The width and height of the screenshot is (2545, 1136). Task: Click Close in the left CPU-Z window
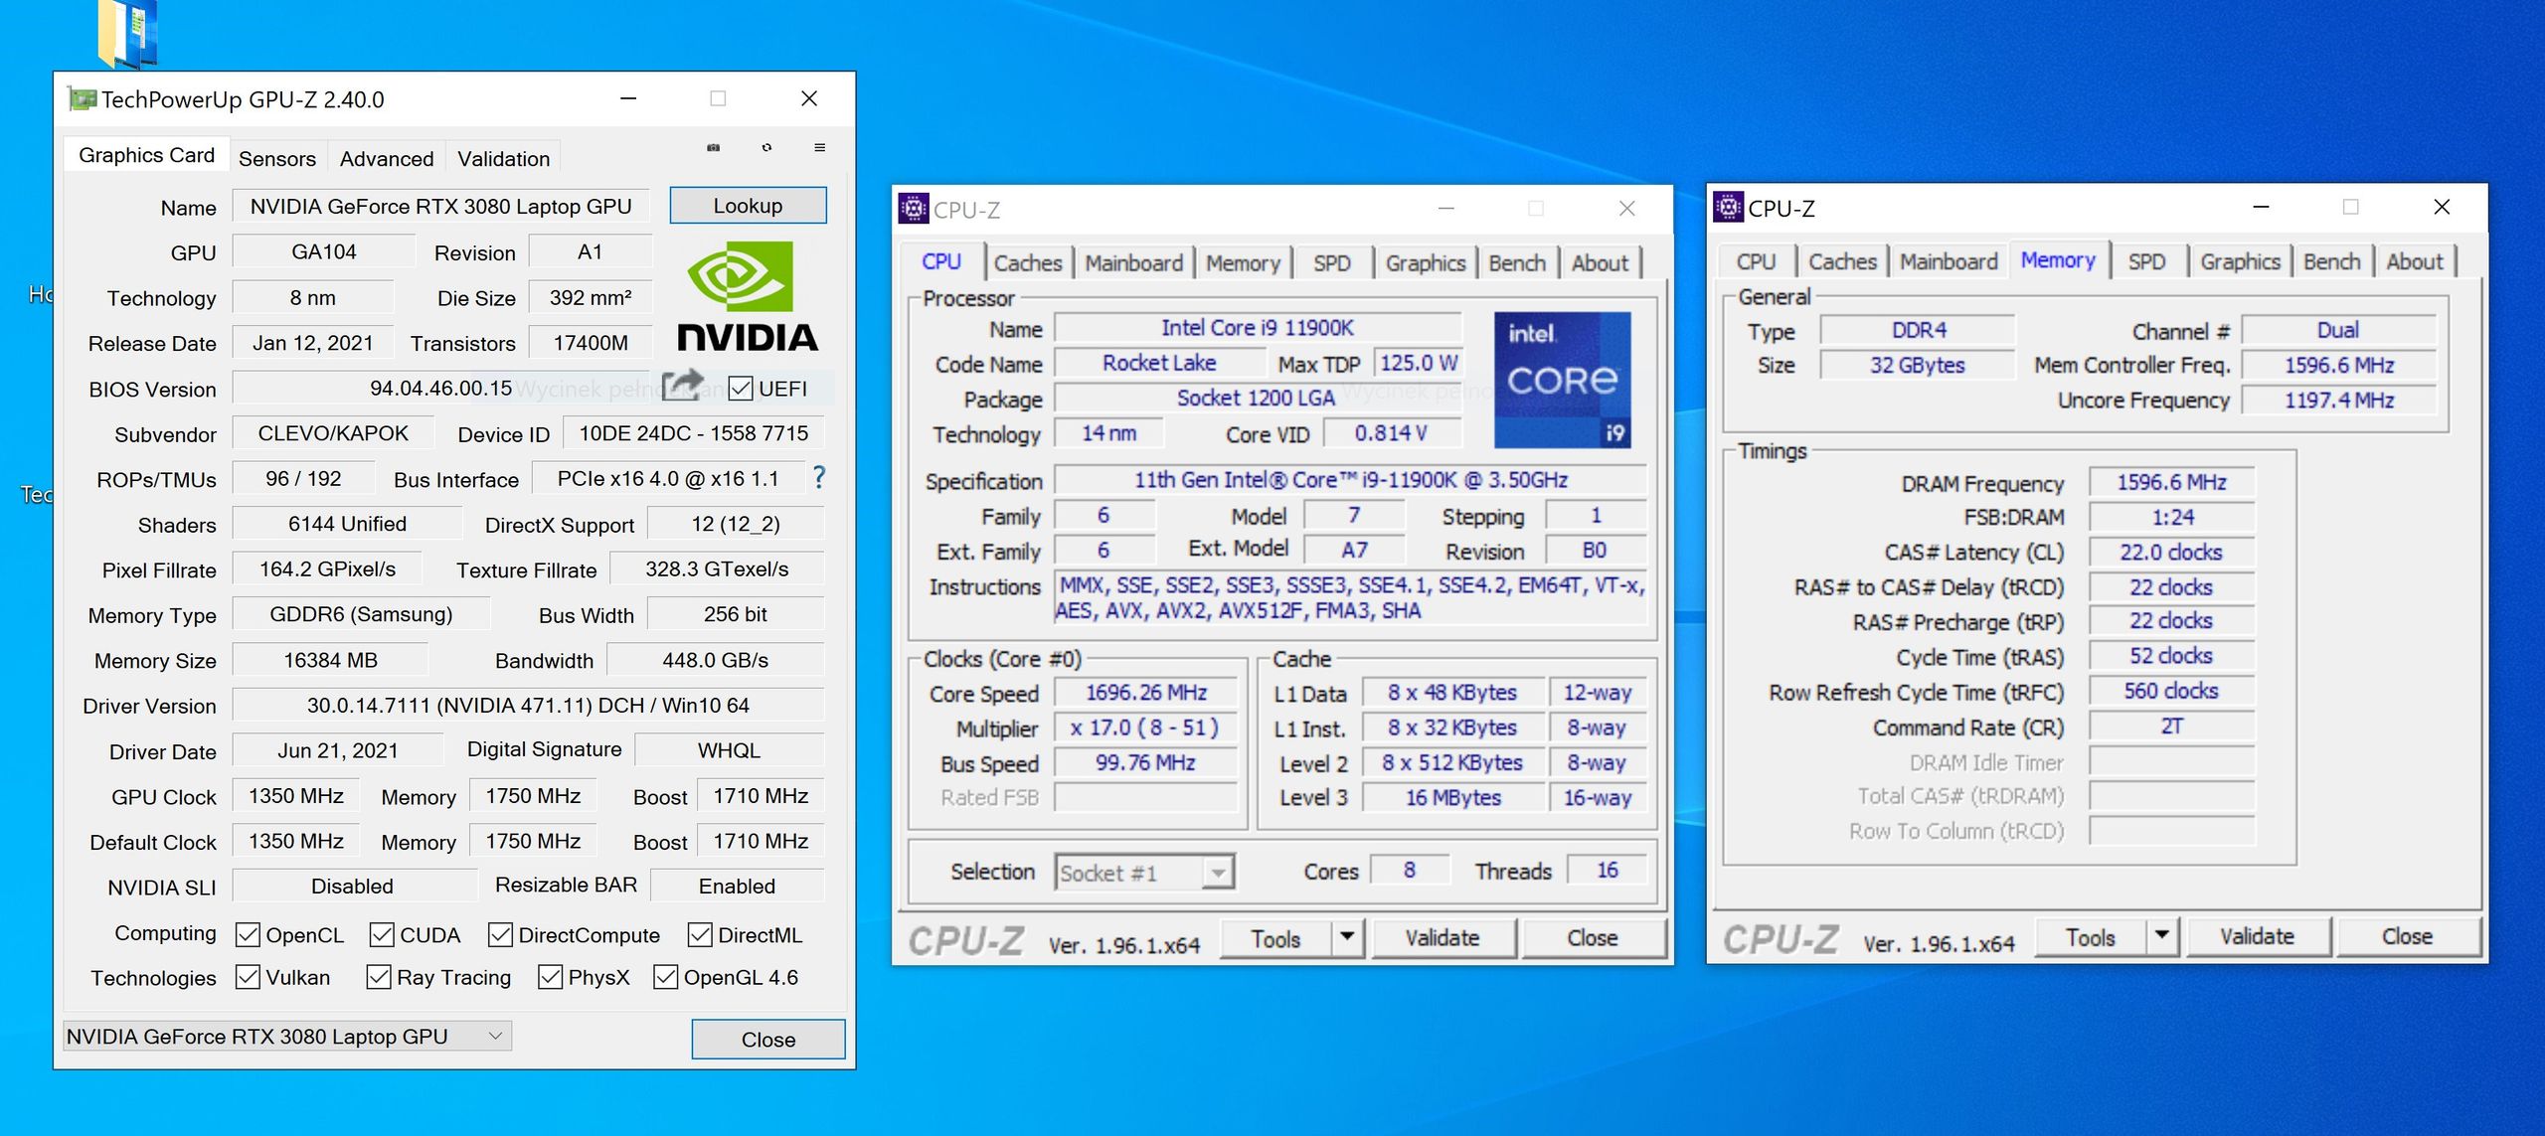click(1592, 937)
